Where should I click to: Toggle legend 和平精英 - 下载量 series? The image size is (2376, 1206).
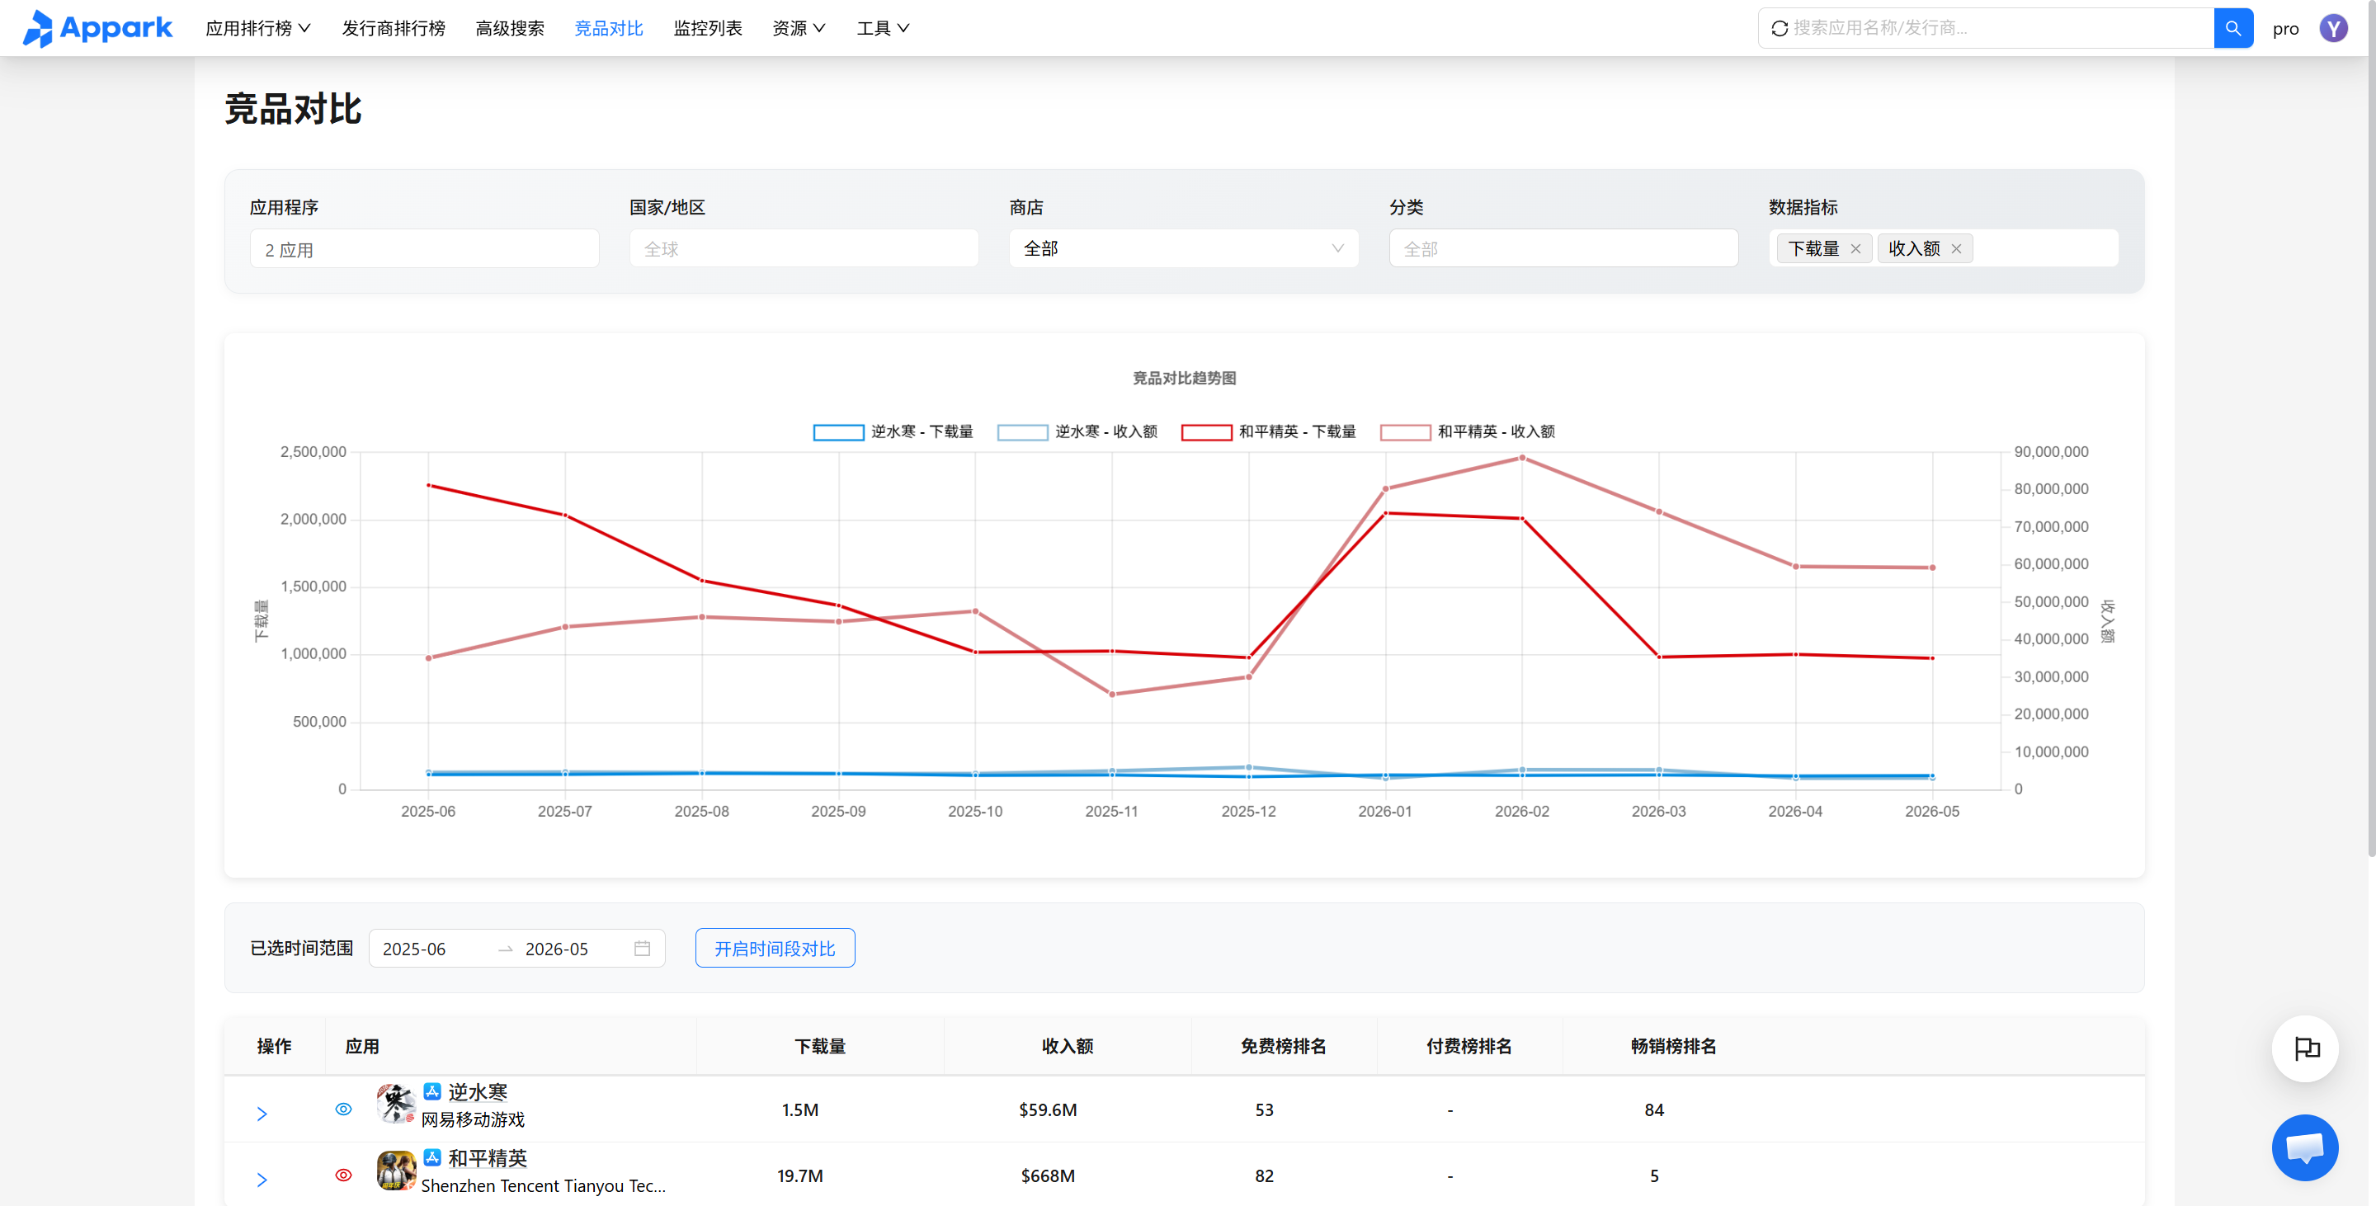coord(1268,431)
